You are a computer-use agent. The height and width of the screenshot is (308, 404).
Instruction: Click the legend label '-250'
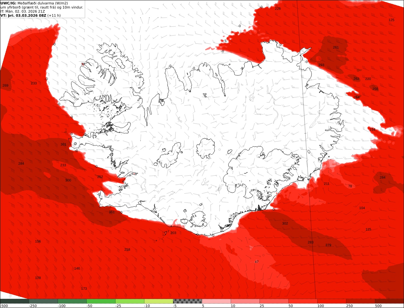[x=33, y=306]
